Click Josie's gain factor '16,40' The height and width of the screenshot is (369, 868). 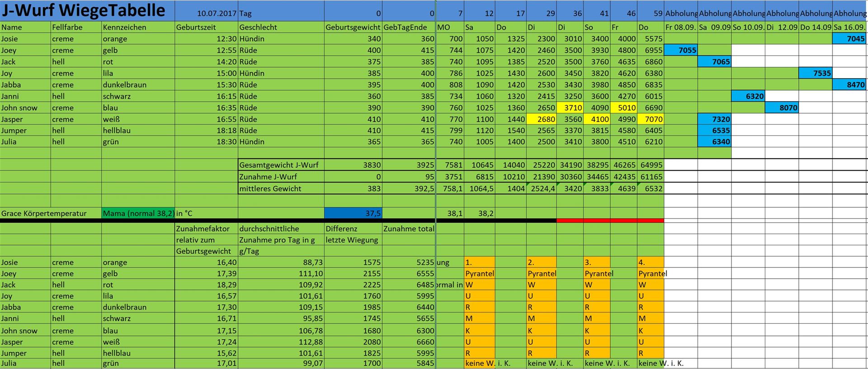tap(207, 262)
